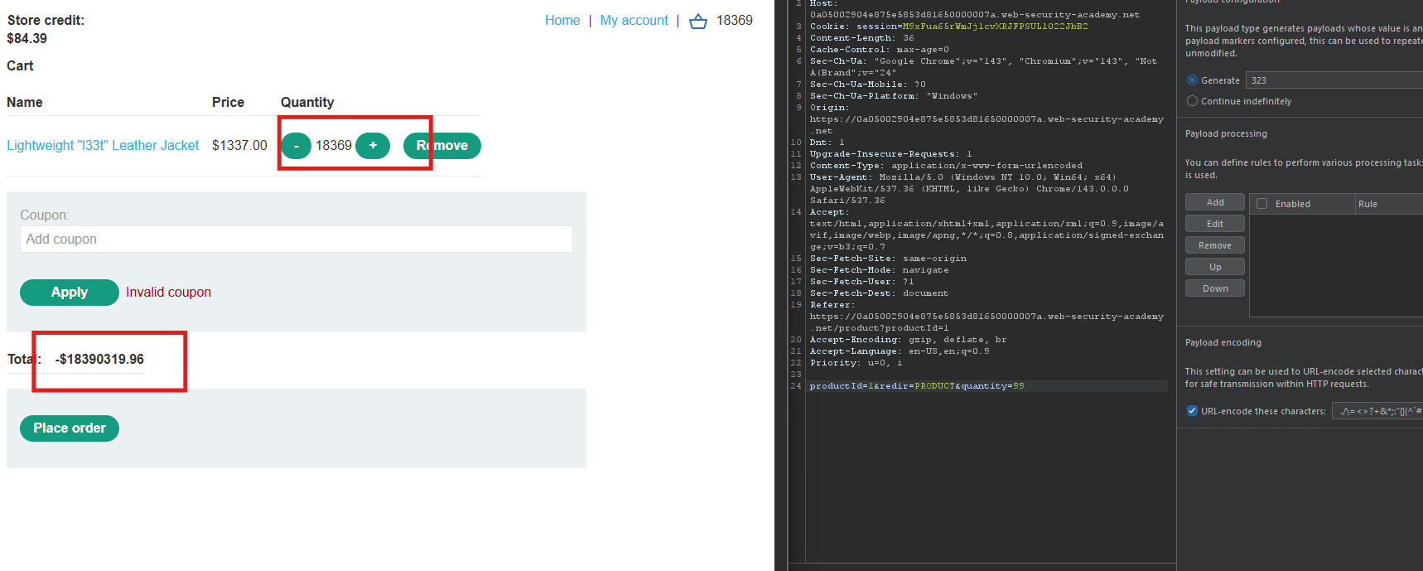
Task: Click the Name column header
Action: tap(25, 103)
